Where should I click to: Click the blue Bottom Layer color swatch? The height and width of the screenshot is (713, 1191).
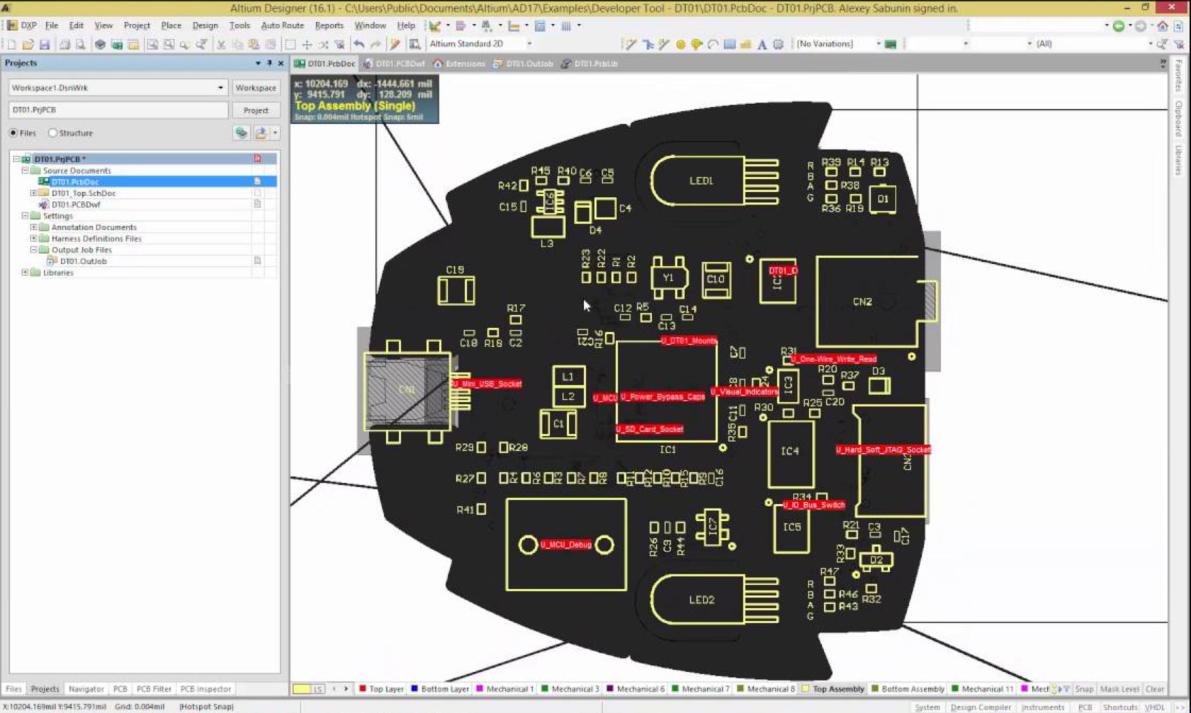[414, 689]
